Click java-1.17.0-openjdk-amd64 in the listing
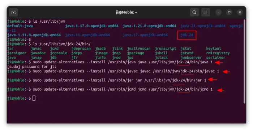 coord(92,26)
